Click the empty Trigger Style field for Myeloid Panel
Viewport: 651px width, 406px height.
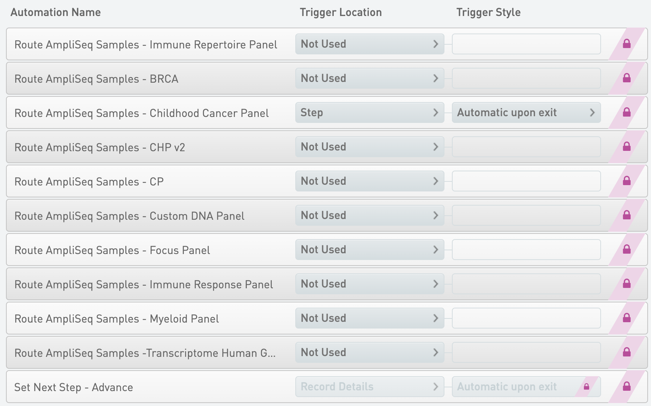[x=526, y=318]
